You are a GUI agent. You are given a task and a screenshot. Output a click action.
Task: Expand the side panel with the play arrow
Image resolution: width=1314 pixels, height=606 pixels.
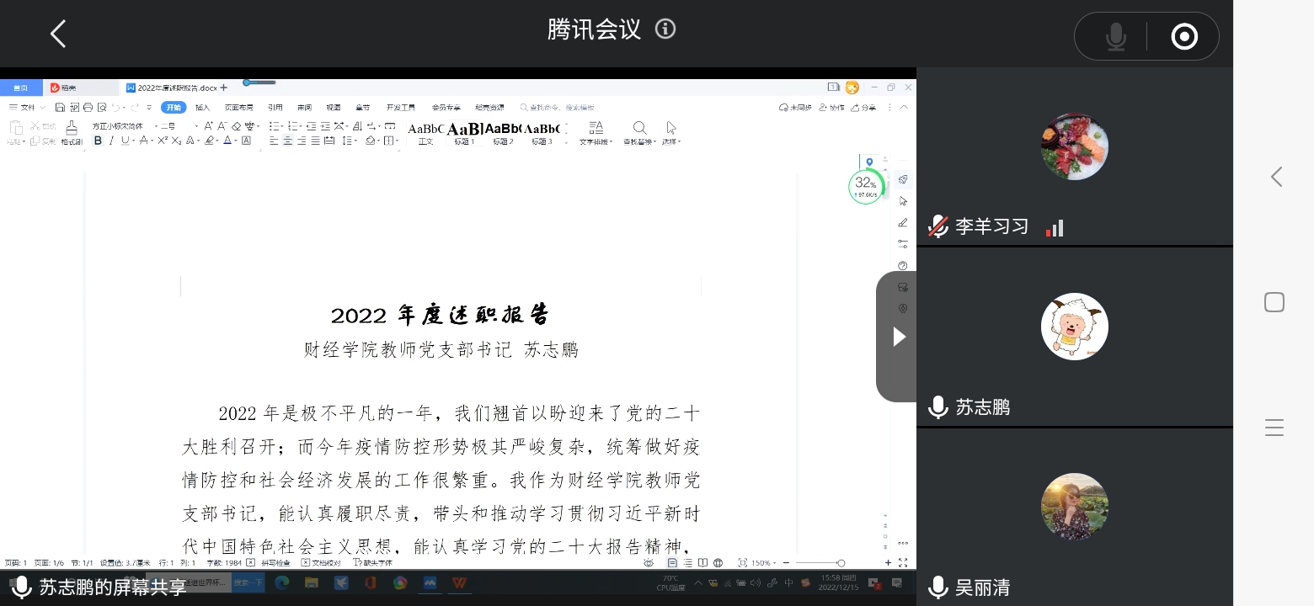[x=899, y=337]
